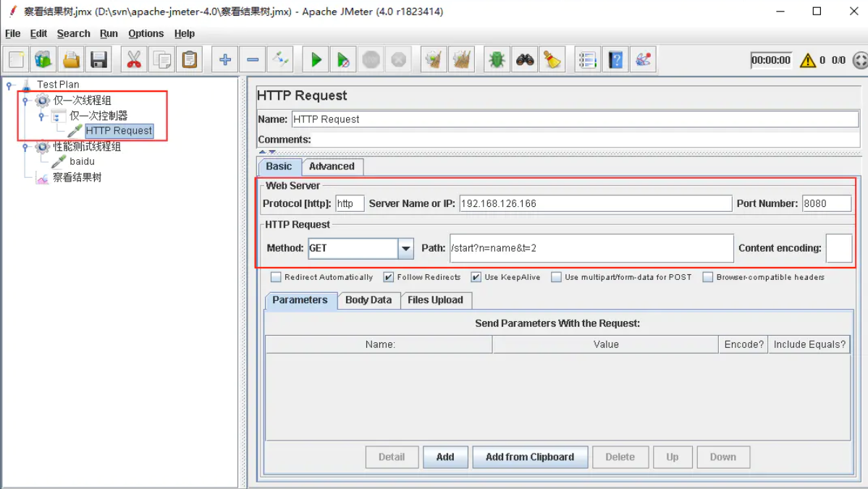Click the Toggle enable/disable icon
This screenshot has height=489, width=868.
(280, 60)
